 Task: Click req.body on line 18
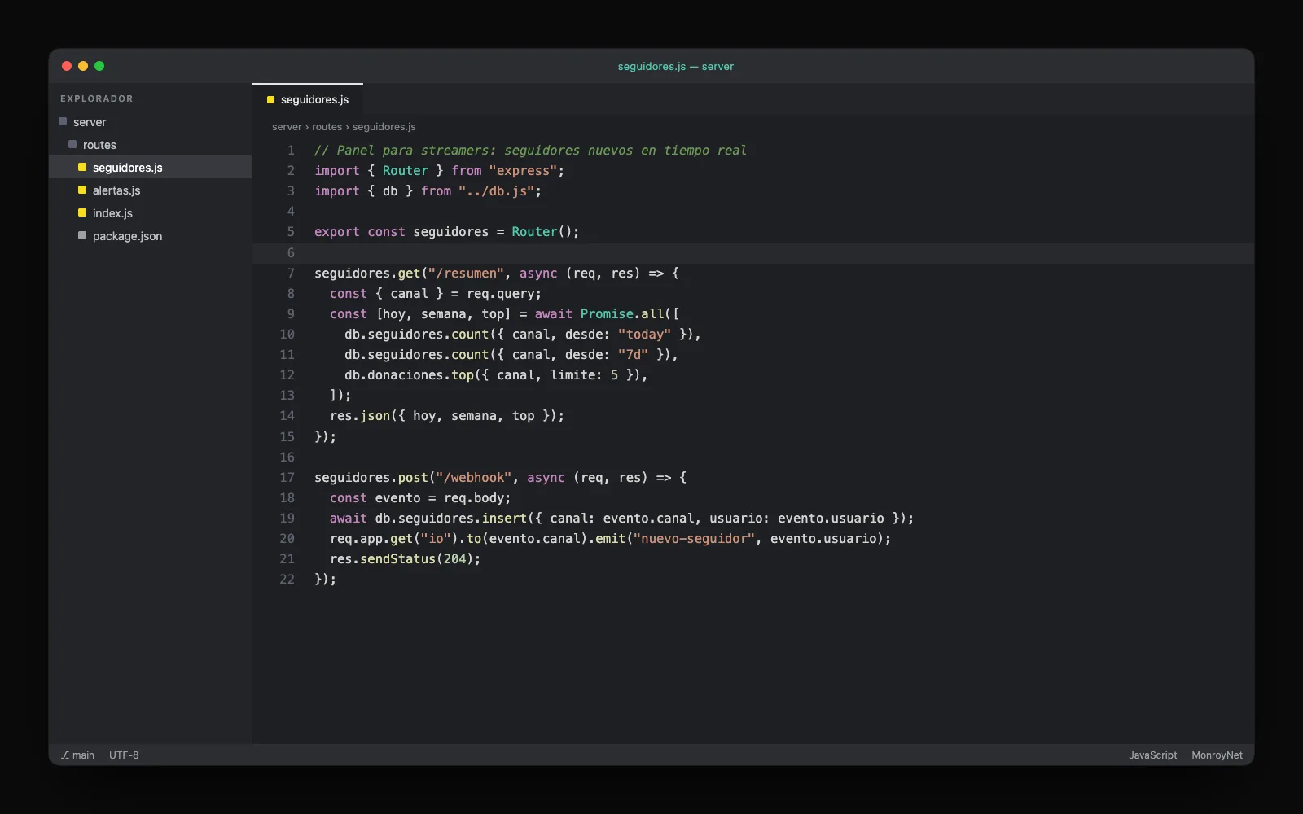474,498
